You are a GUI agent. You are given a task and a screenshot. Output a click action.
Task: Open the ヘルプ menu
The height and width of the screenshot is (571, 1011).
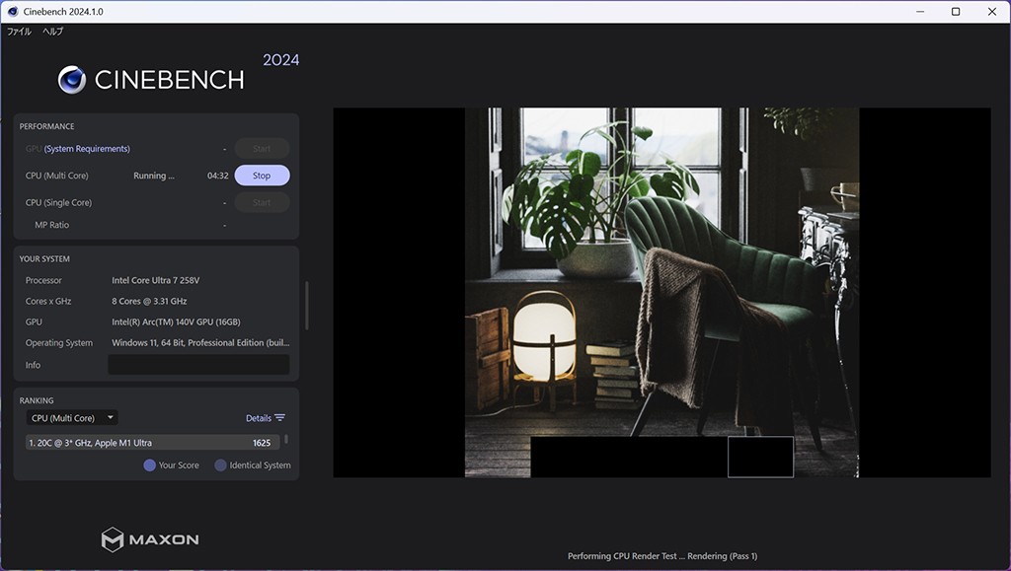pyautogui.click(x=53, y=31)
